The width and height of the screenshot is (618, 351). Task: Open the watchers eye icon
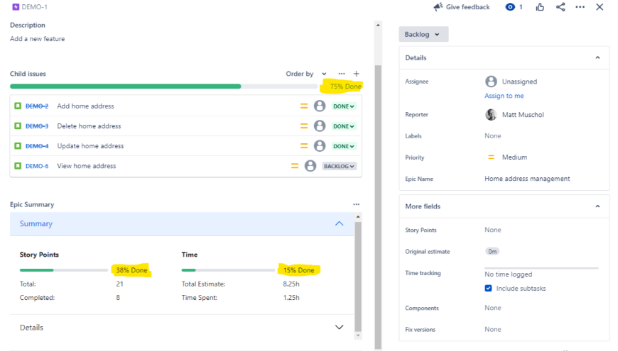pyautogui.click(x=510, y=7)
